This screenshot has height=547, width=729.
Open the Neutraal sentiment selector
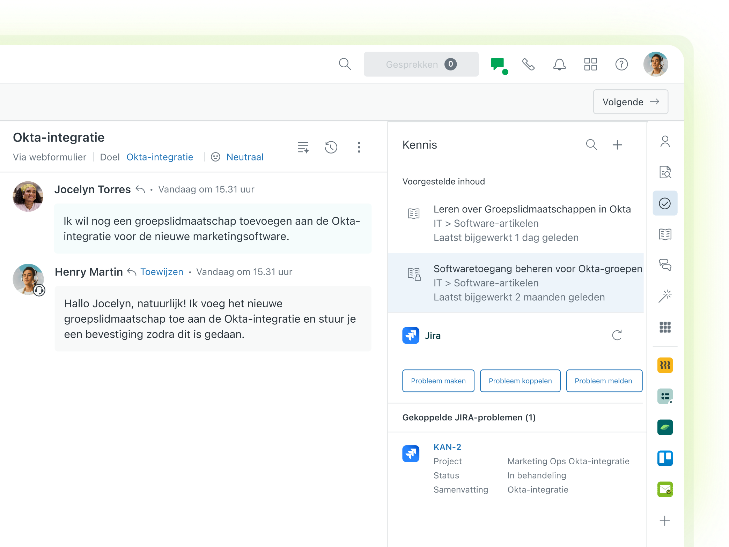(244, 157)
